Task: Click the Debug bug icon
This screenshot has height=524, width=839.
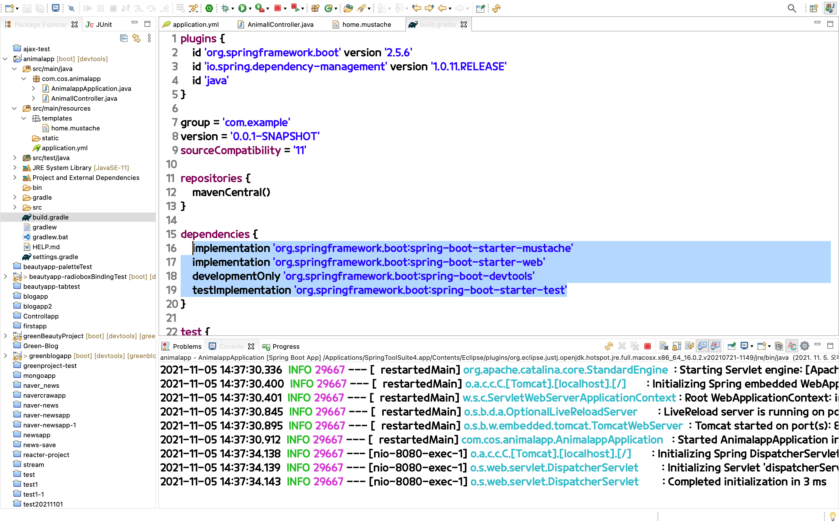Action: point(225,8)
